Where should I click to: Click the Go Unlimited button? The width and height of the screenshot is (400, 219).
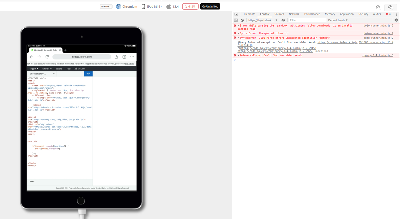(210, 6)
